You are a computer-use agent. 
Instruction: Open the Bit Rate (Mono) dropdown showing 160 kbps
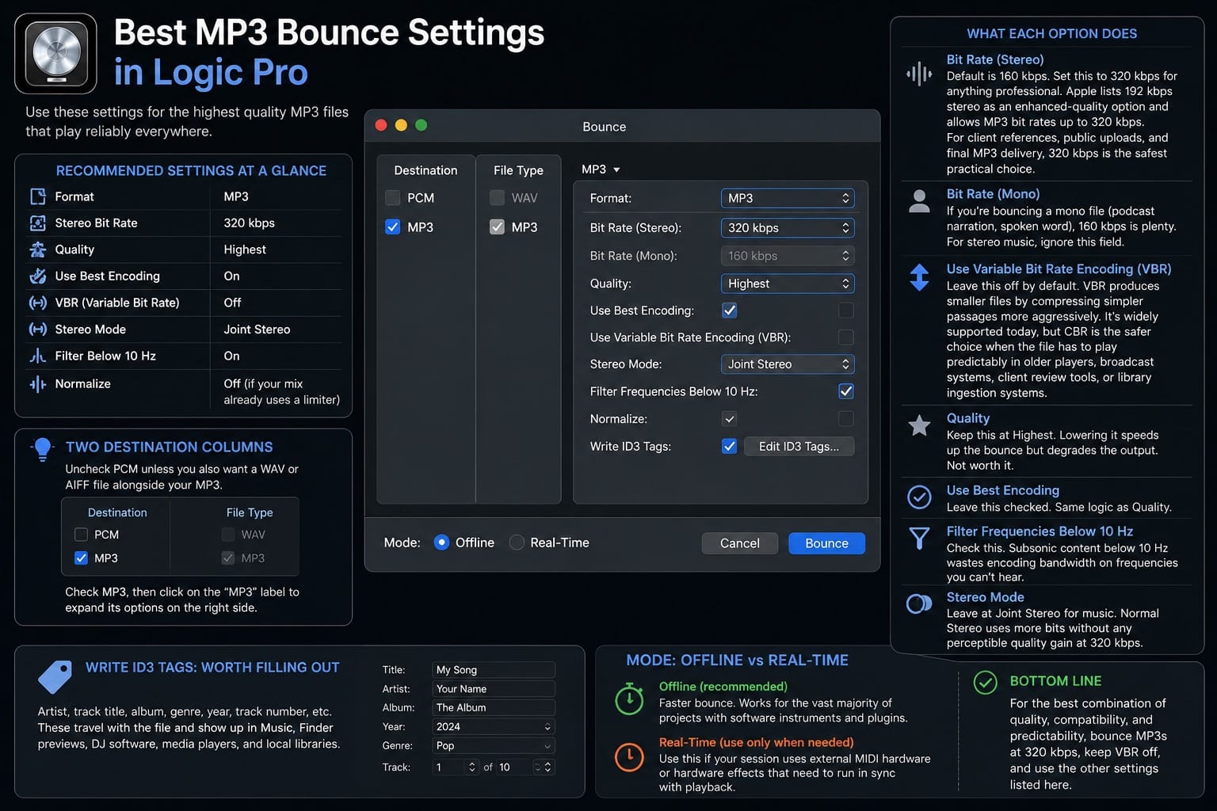[x=788, y=256]
